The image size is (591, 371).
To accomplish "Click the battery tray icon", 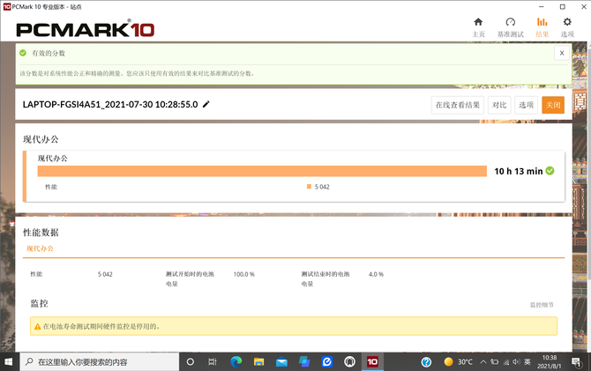I will pos(495,362).
